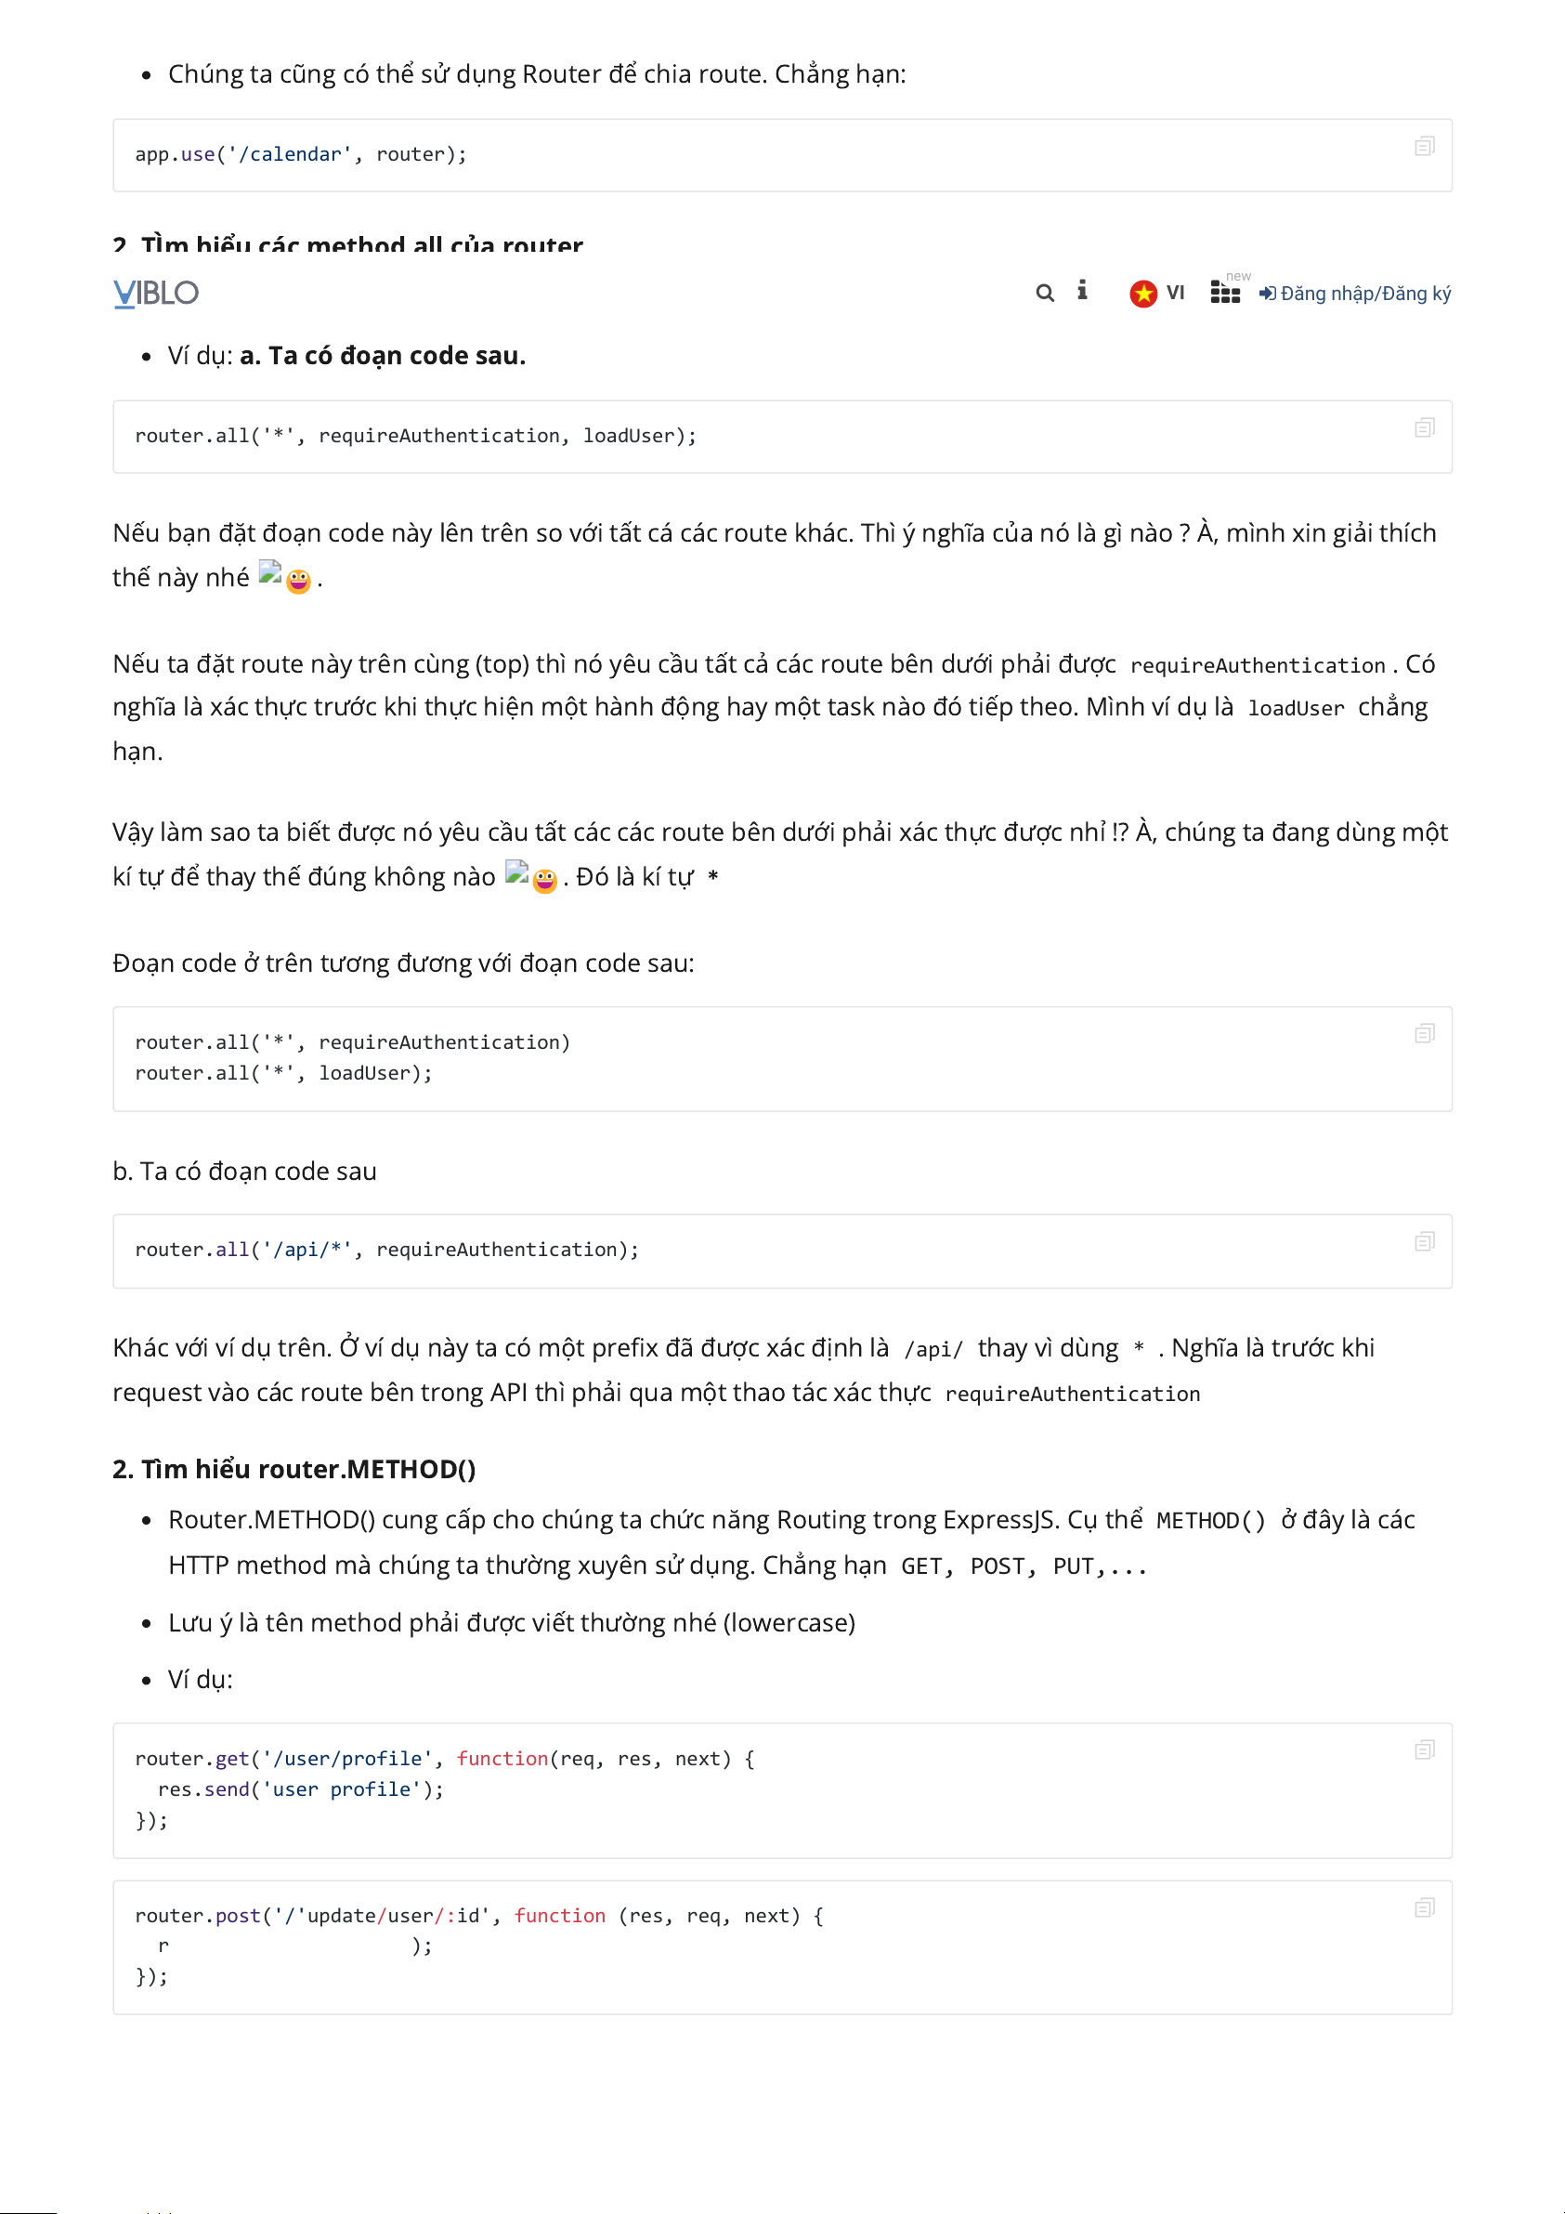
Task: Click the Đăng nhập/Đăng ký link
Action: click(1355, 294)
